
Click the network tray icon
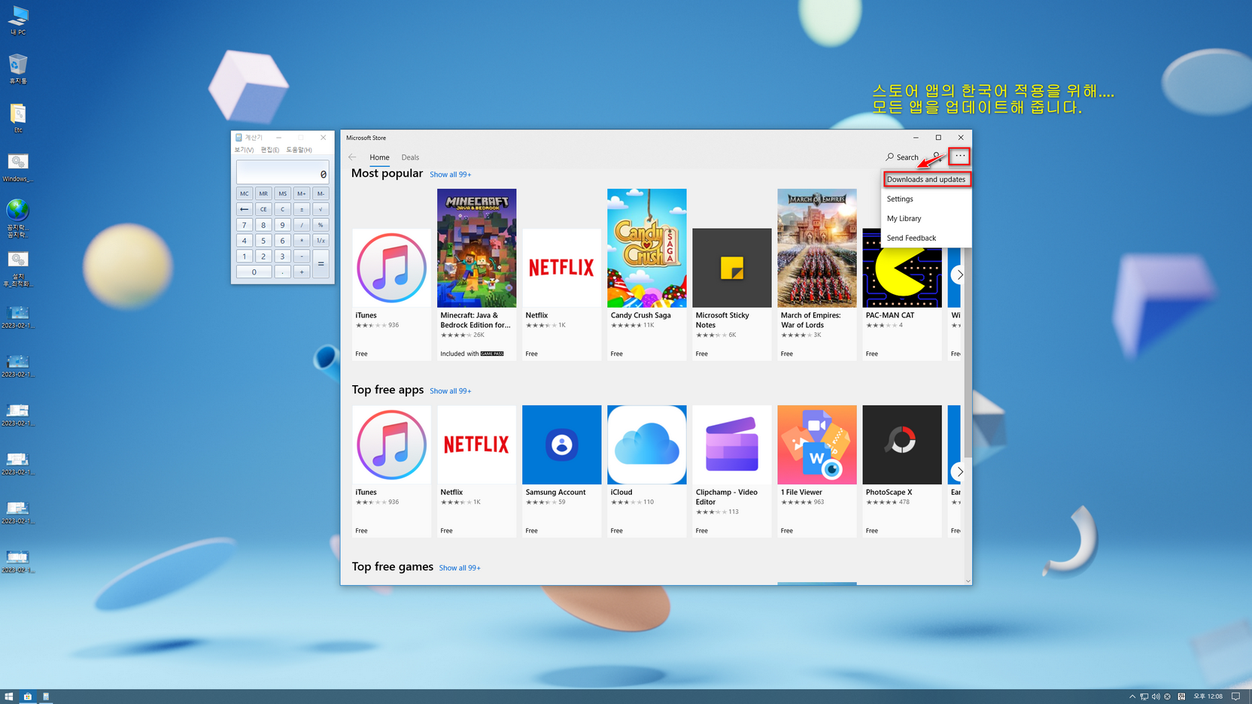pyautogui.click(x=1144, y=696)
